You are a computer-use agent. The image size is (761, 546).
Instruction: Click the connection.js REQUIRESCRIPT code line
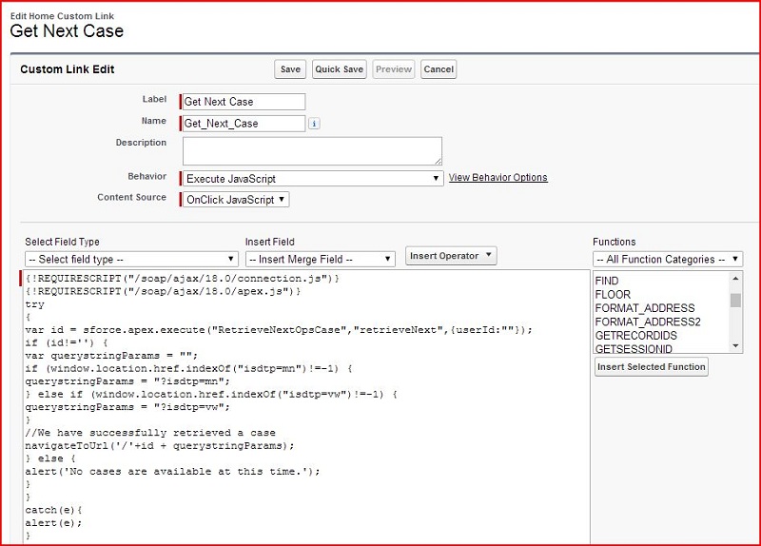[183, 279]
